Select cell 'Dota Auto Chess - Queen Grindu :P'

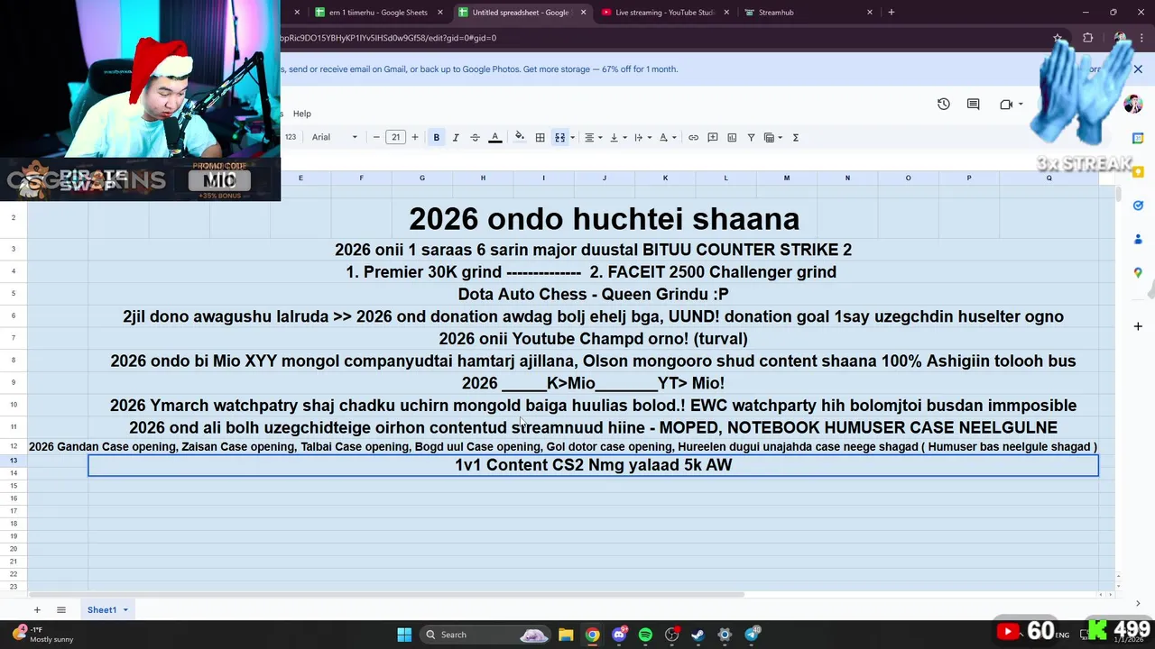593,294
